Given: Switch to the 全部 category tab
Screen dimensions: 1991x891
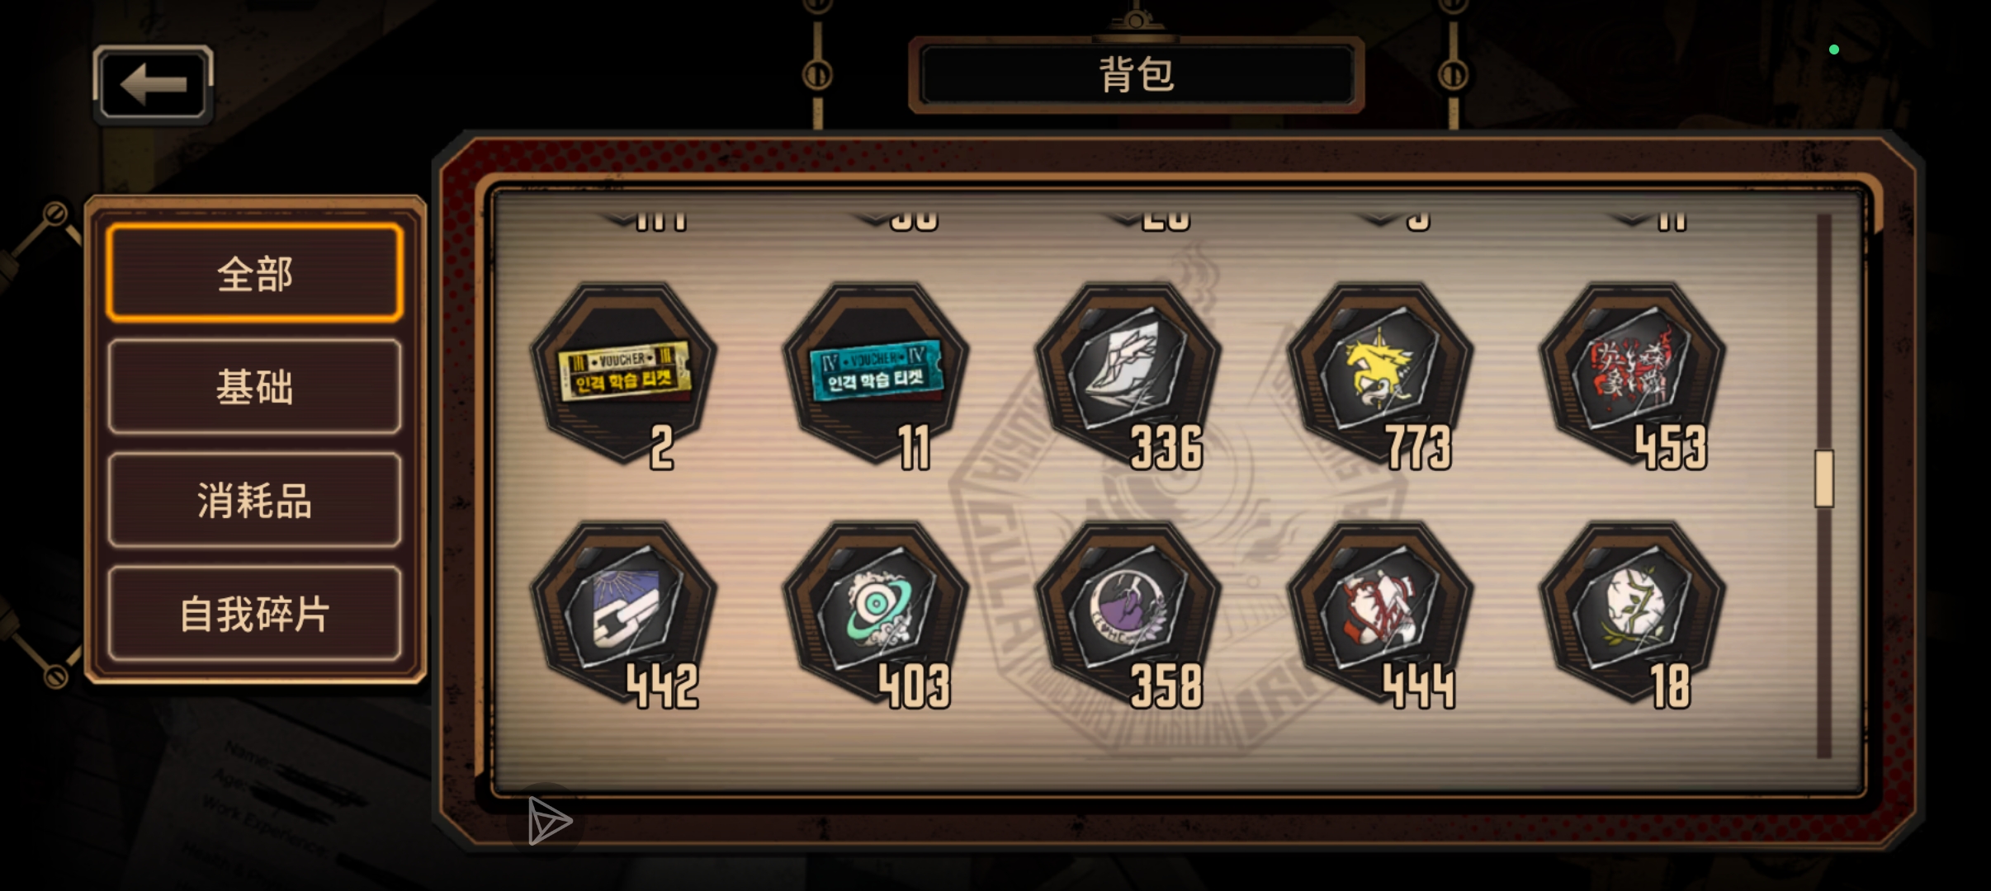Looking at the screenshot, I should pyautogui.click(x=255, y=273).
